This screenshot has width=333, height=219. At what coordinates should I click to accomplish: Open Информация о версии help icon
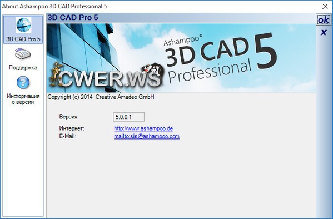pos(23,91)
